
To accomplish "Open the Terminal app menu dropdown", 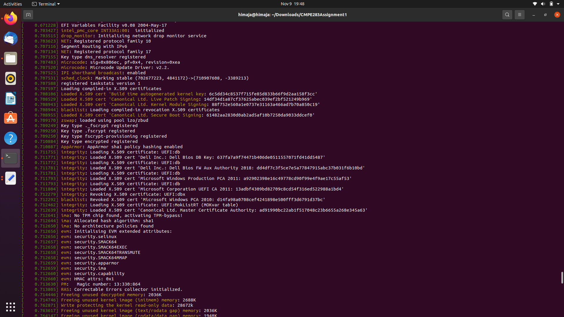I will [46, 4].
